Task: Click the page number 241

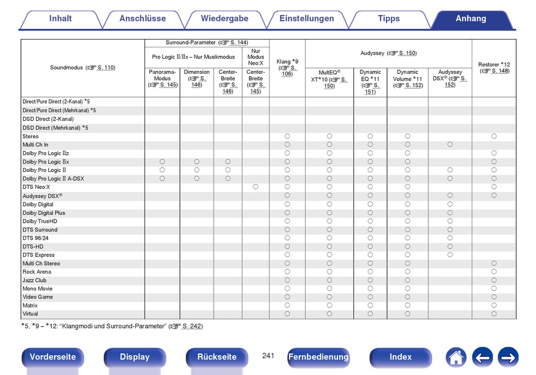Action: tap(269, 356)
